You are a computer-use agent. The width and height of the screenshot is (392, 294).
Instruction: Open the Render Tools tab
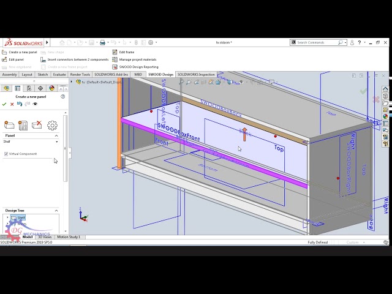point(80,75)
